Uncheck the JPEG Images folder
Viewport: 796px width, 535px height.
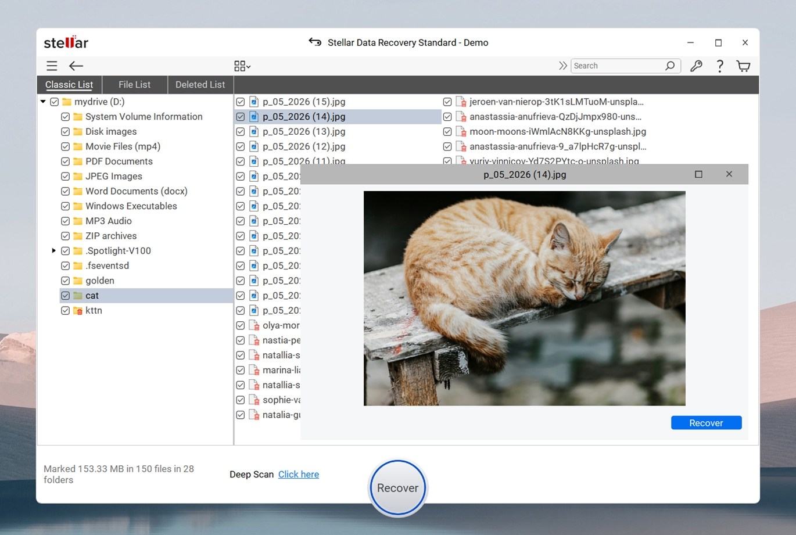click(65, 176)
